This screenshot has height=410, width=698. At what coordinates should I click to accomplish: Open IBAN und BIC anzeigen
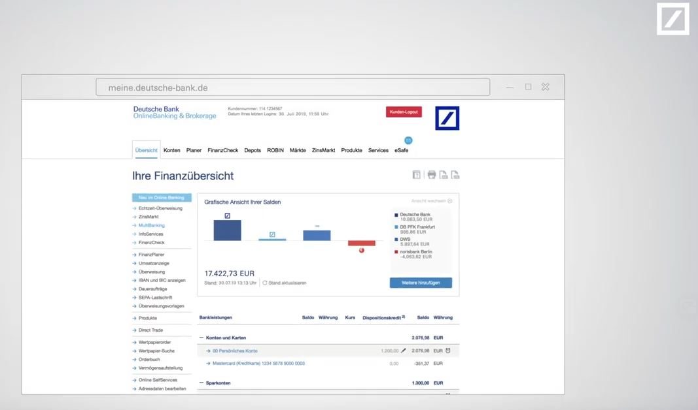[x=162, y=280]
